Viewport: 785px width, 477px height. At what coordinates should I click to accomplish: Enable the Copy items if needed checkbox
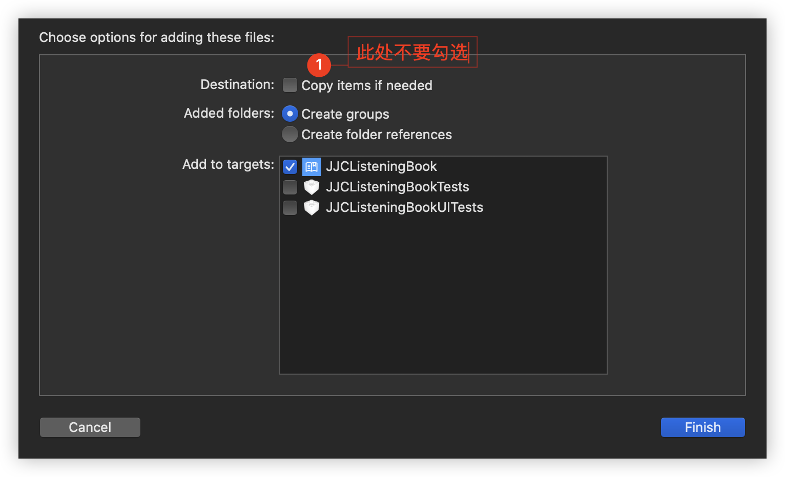pyautogui.click(x=290, y=85)
